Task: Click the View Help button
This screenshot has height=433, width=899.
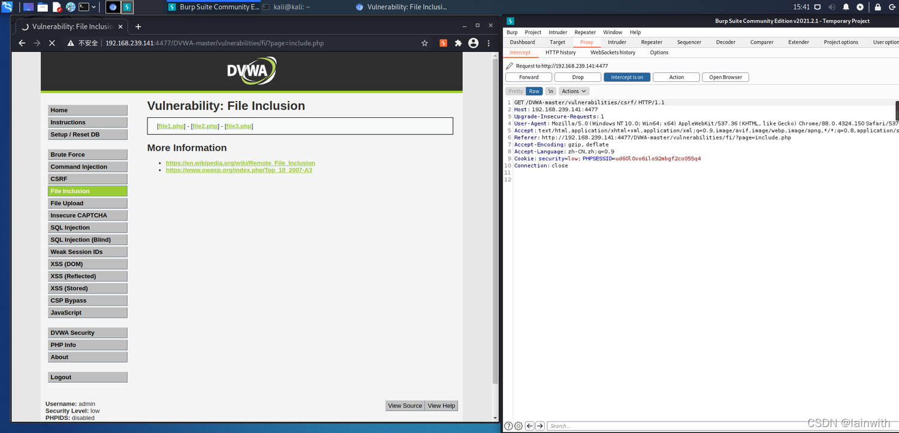Action: tap(442, 405)
